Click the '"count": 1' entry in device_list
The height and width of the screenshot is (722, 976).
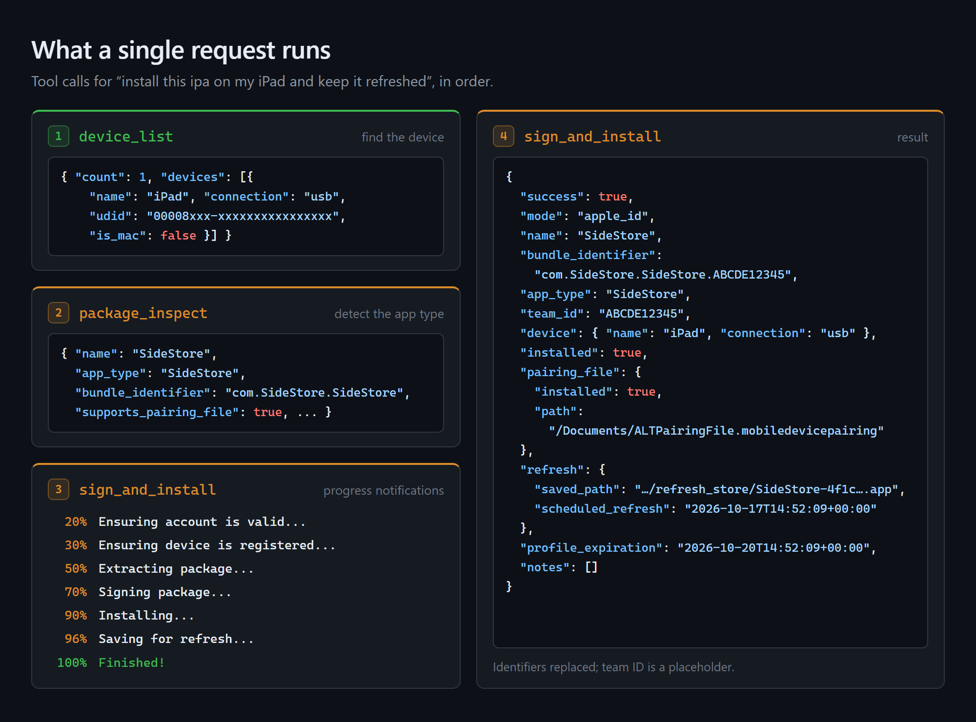point(111,177)
